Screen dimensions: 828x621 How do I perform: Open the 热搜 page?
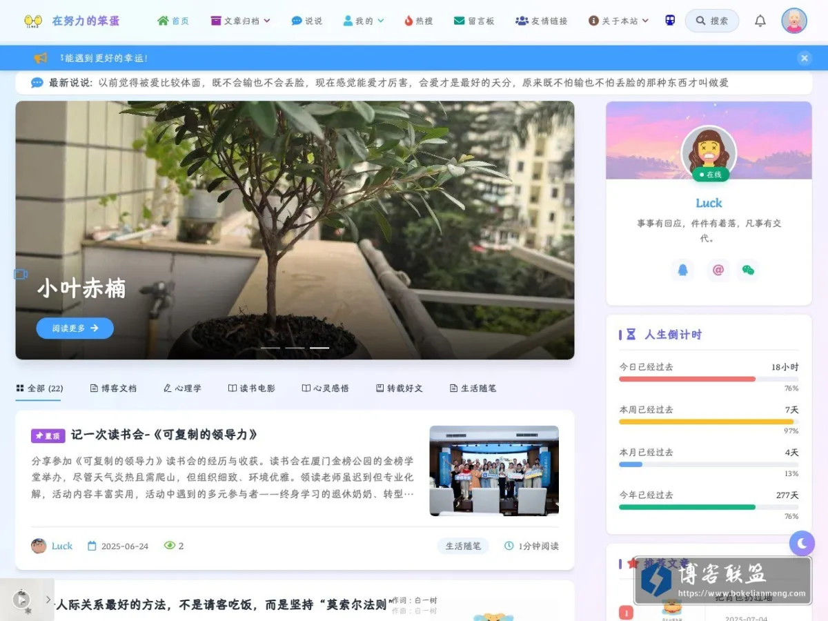pyautogui.click(x=419, y=21)
